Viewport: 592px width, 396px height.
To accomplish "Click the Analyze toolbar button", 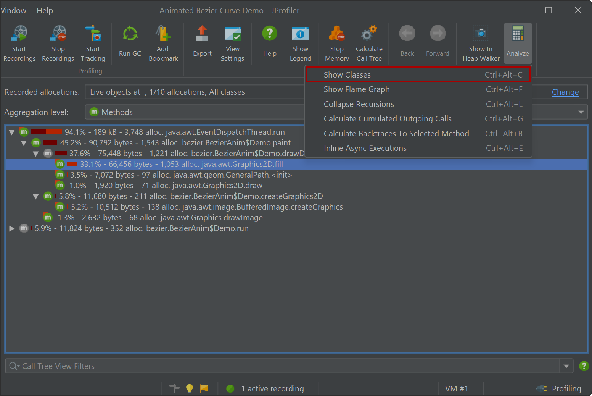I will click(x=518, y=43).
